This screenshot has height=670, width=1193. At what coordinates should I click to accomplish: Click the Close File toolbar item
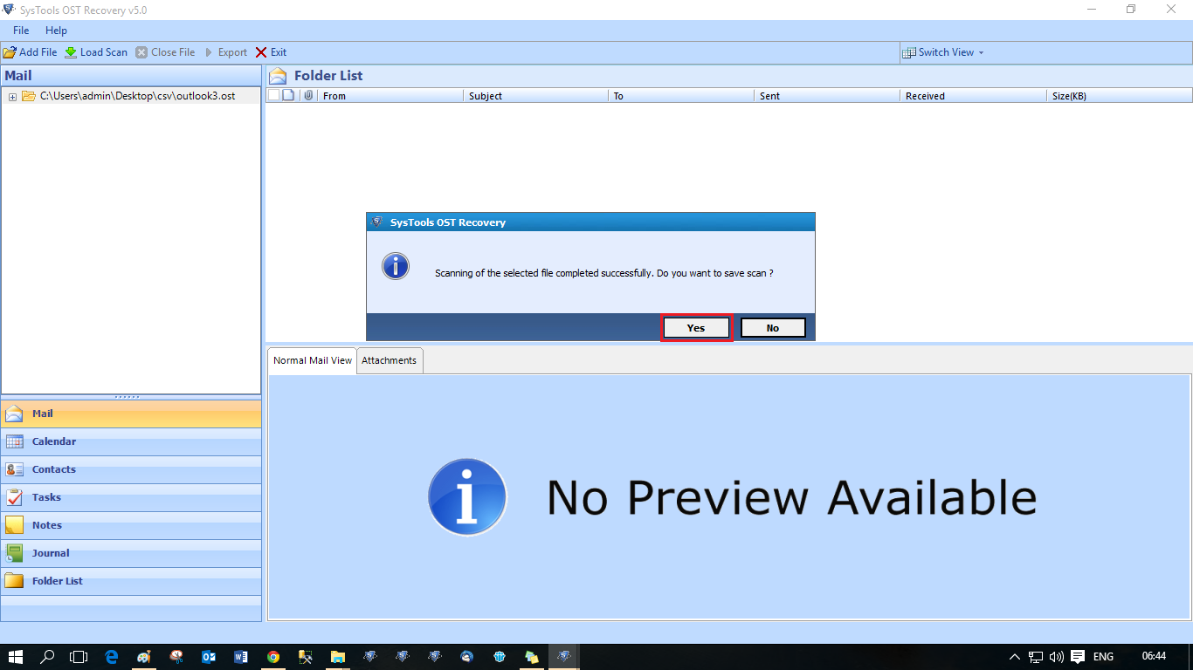(x=165, y=52)
